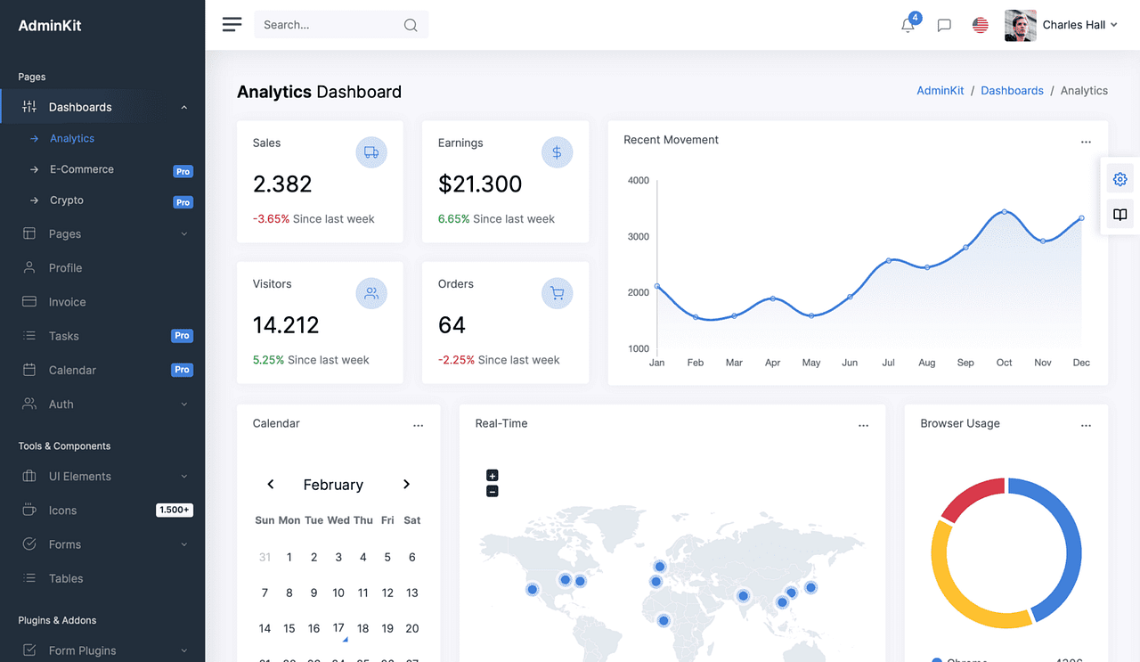Open the notifications bell icon
This screenshot has width=1140, height=662.
908,24
